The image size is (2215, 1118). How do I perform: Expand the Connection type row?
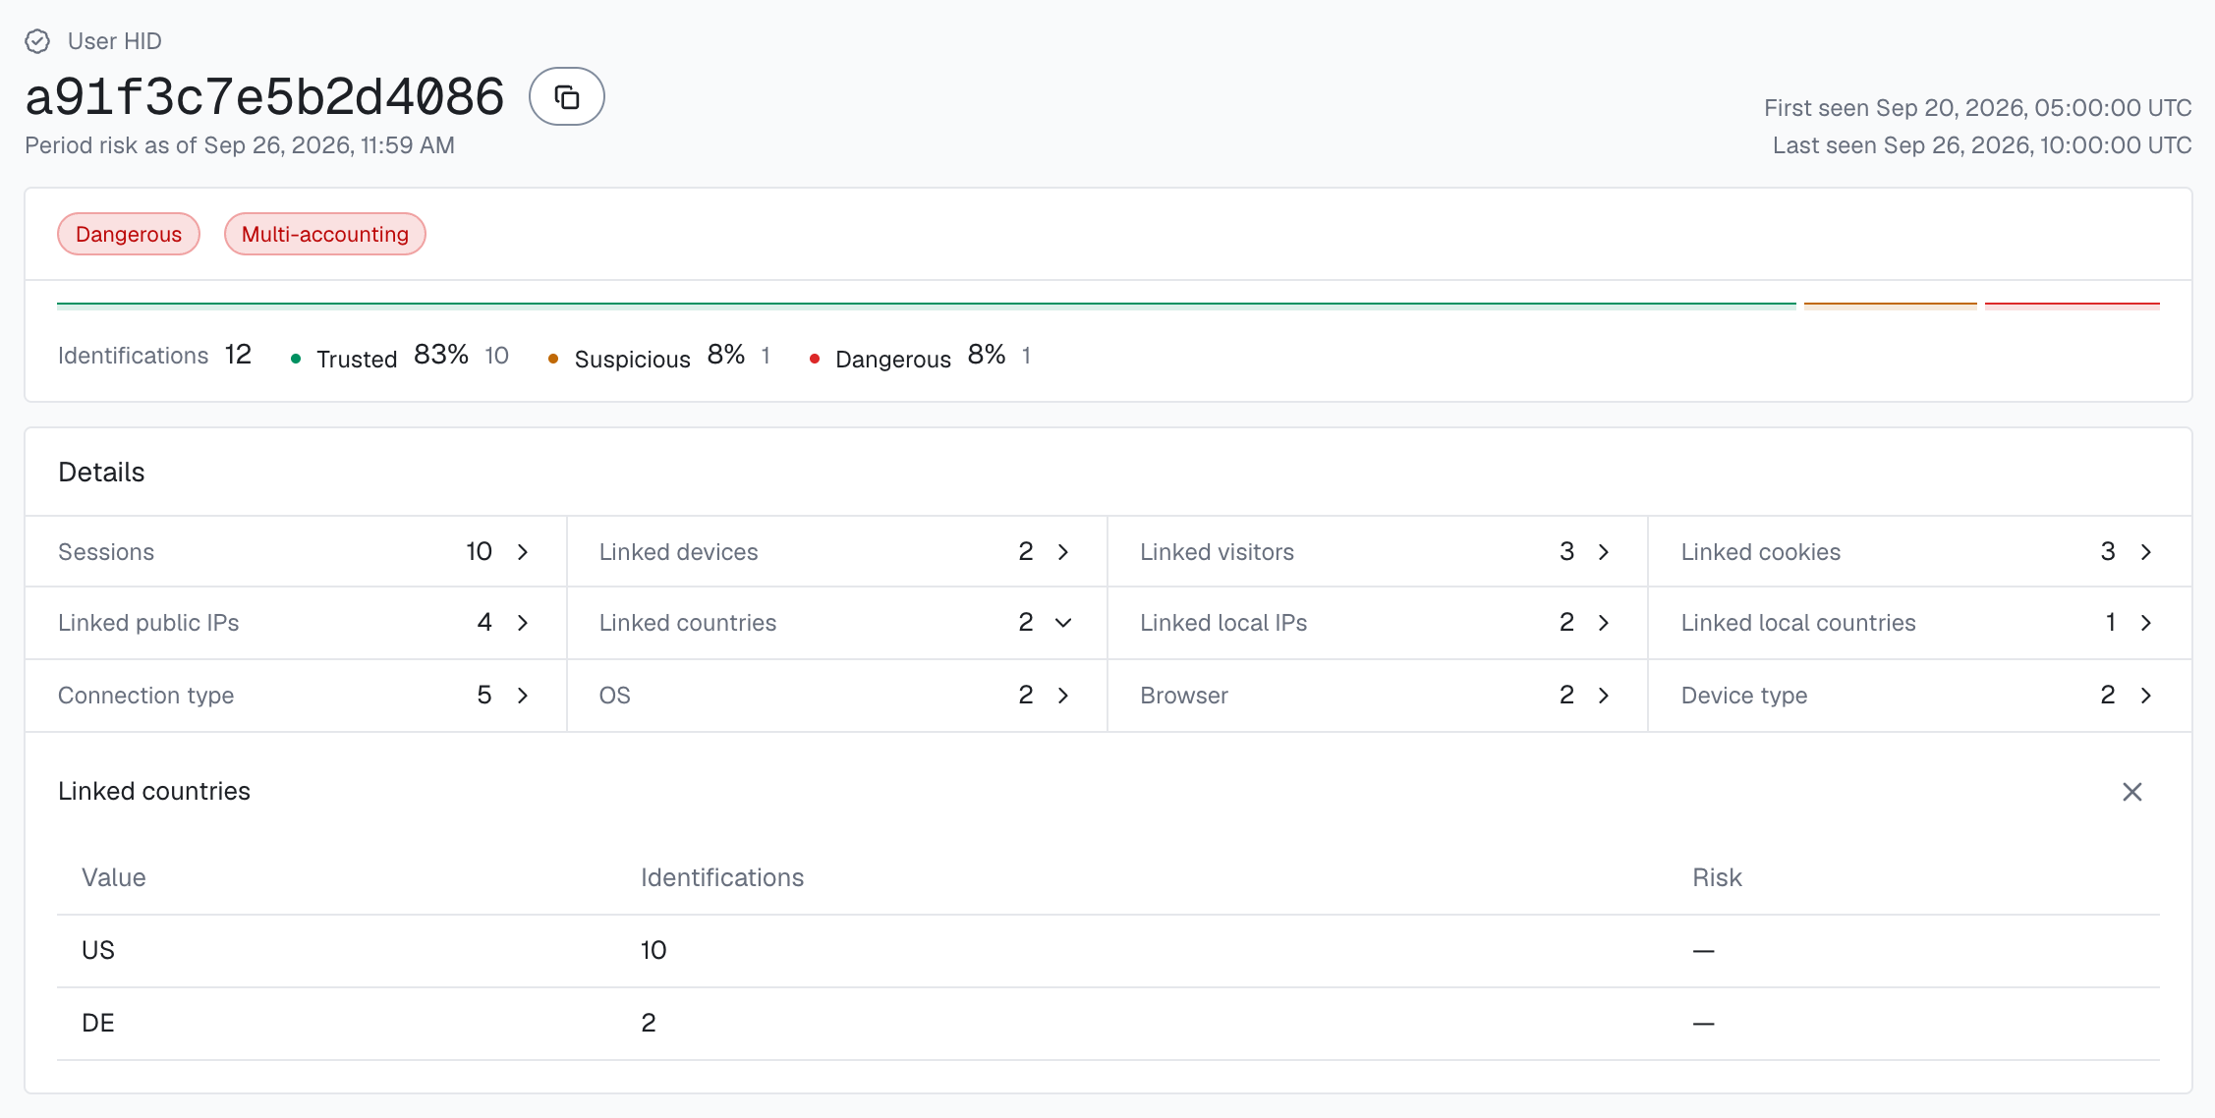(x=295, y=696)
